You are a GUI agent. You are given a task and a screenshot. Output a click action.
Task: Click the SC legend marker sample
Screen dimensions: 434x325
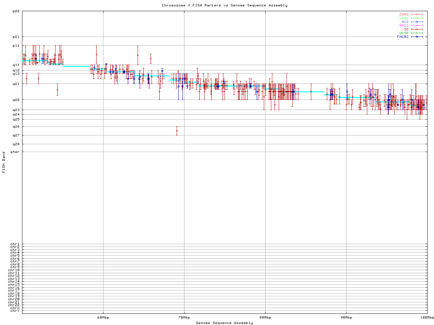[417, 29]
